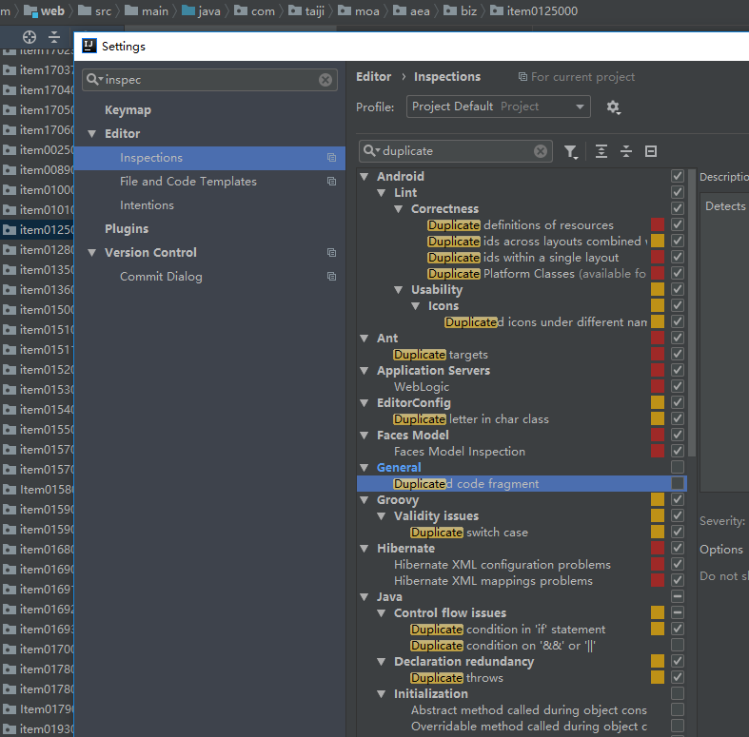Collapse the Android inspection group
The image size is (749, 737).
coord(365,177)
